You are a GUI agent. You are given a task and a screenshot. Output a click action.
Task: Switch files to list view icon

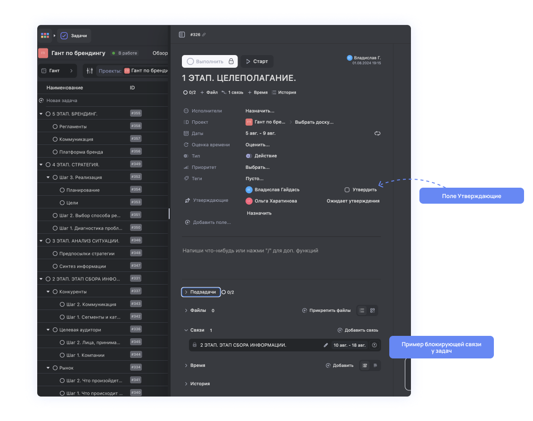(362, 310)
